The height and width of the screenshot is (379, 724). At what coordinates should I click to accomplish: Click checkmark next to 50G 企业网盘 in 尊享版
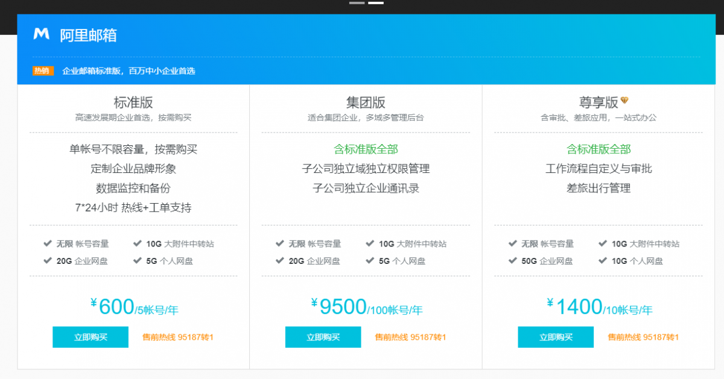(x=513, y=260)
